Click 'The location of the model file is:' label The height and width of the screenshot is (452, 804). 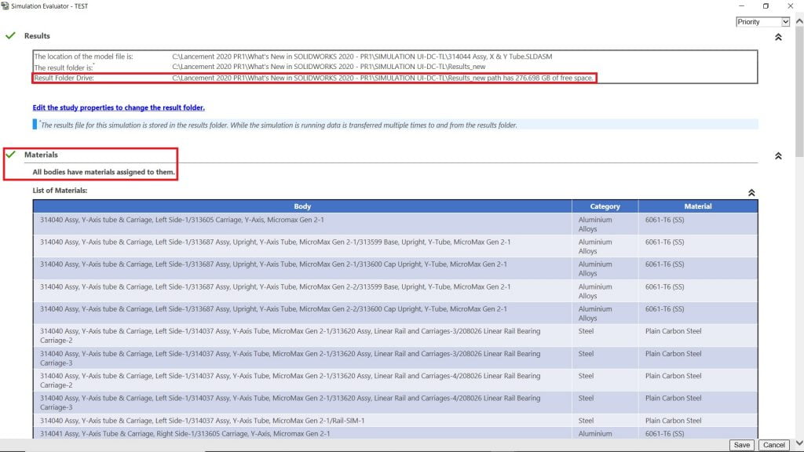pos(83,56)
